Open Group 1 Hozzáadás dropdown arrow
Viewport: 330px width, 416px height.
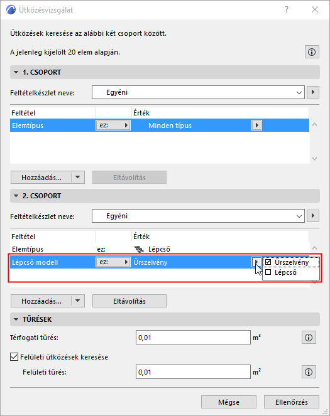tap(78, 177)
